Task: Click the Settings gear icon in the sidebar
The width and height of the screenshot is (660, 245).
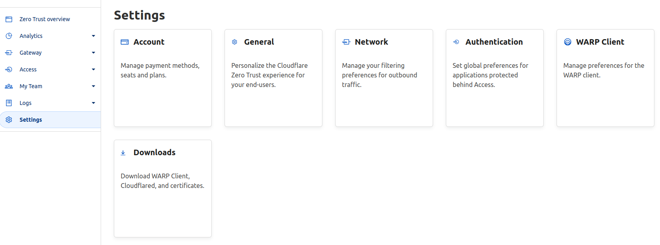Action: point(8,119)
